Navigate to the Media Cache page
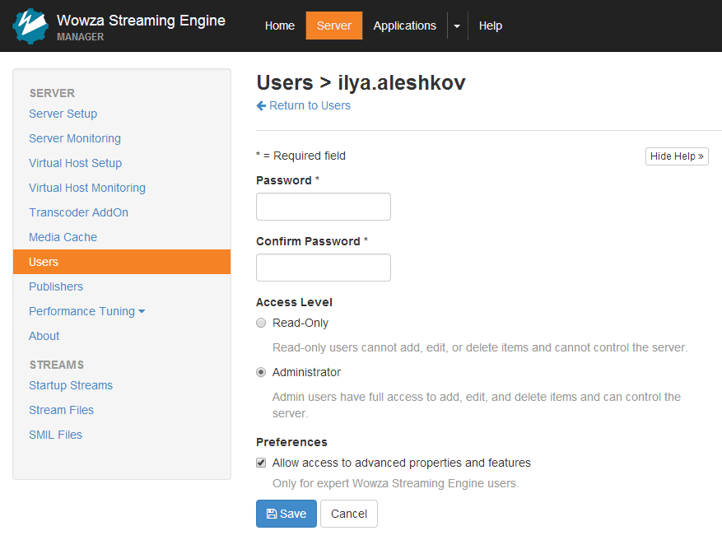 [x=63, y=237]
